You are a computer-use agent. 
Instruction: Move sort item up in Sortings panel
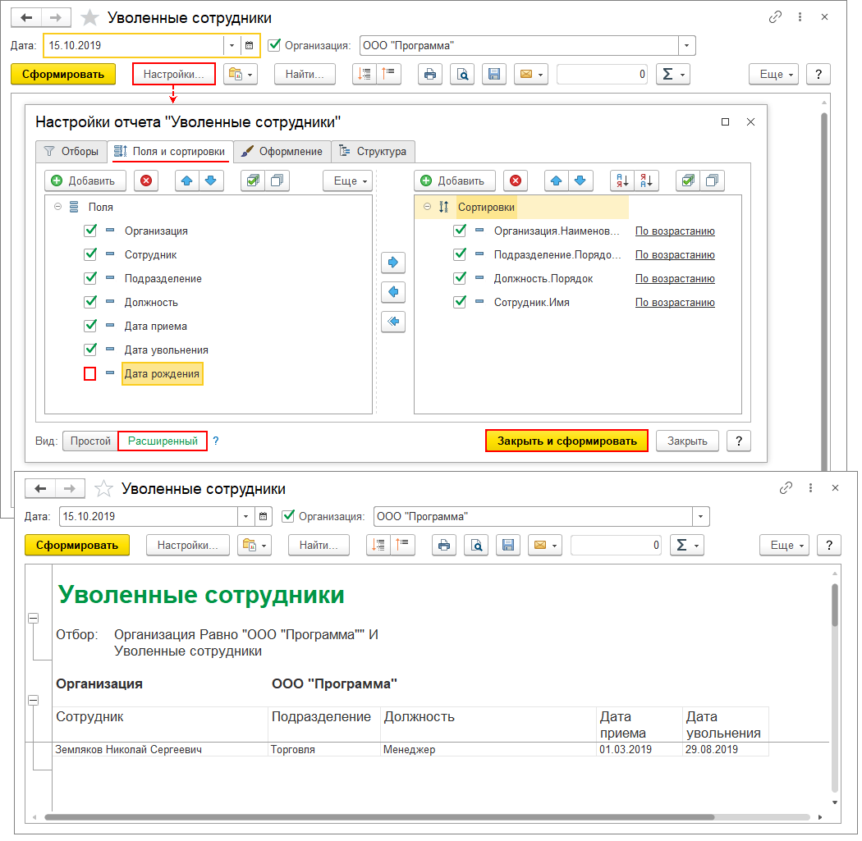pos(556,181)
